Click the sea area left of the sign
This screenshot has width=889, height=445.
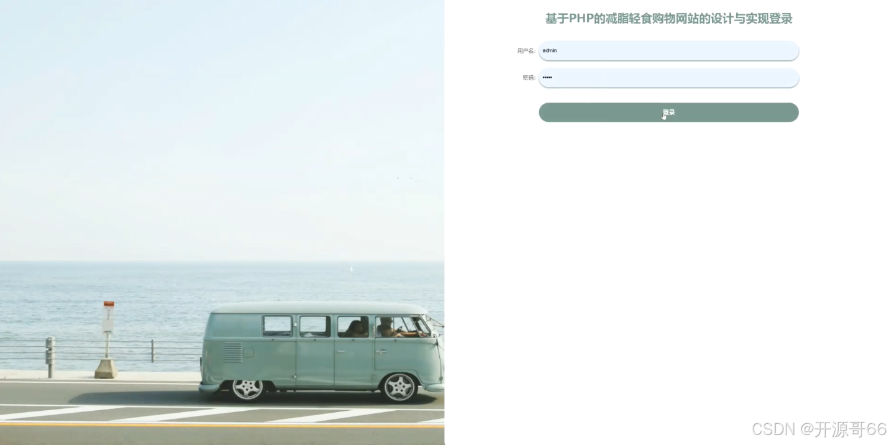tap(50, 298)
